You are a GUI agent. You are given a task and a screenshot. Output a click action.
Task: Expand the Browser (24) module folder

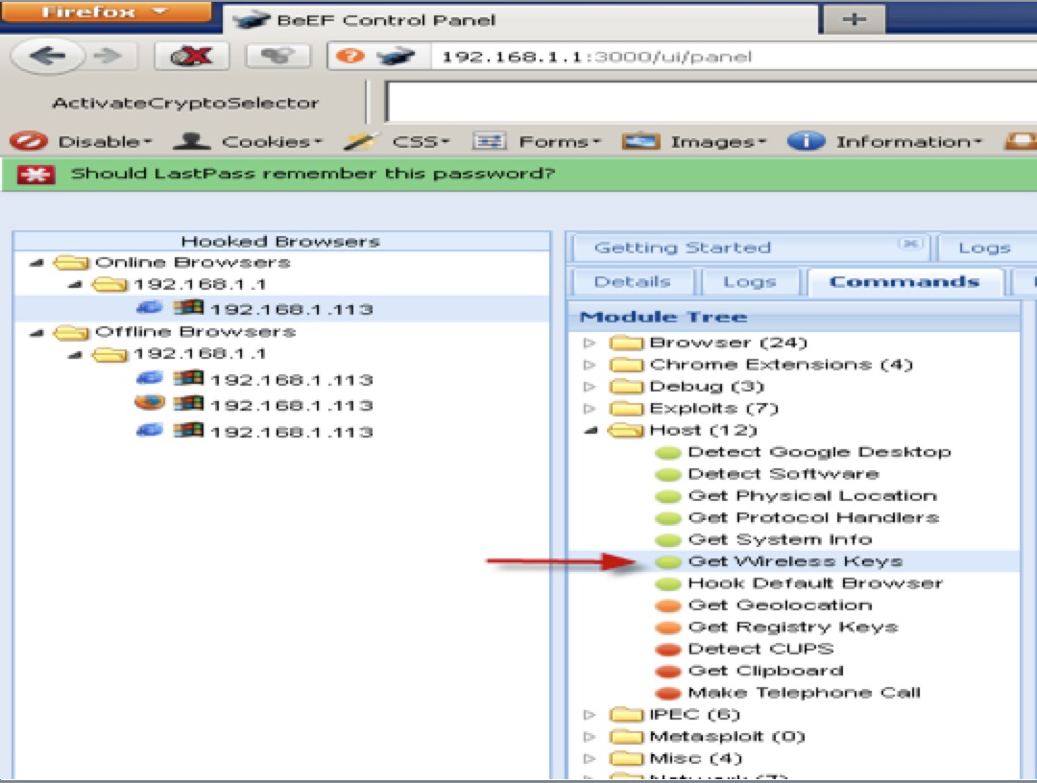pos(590,343)
